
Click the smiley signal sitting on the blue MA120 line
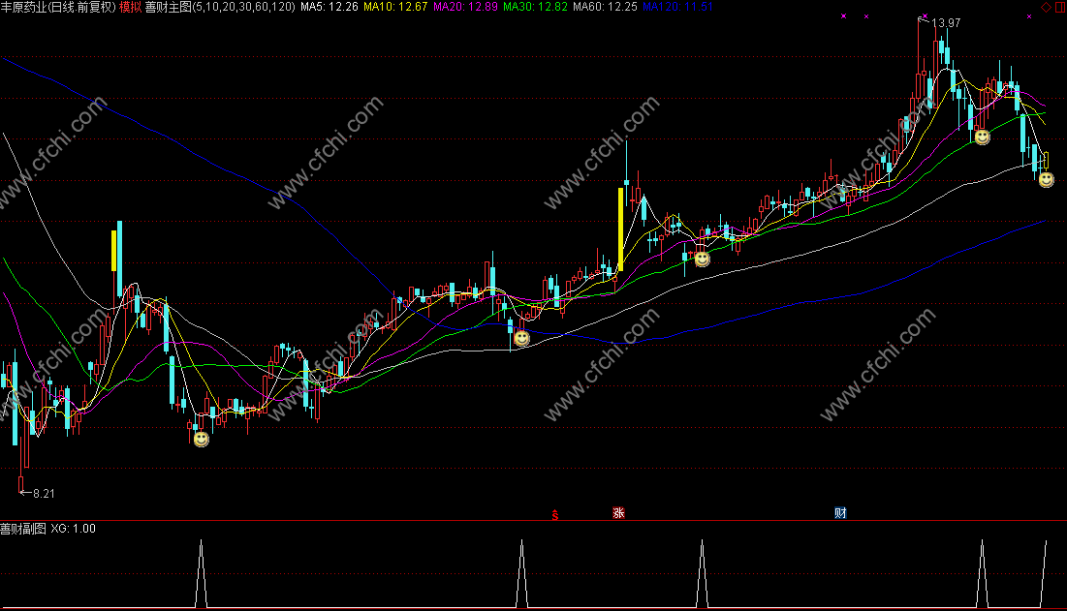coord(521,338)
